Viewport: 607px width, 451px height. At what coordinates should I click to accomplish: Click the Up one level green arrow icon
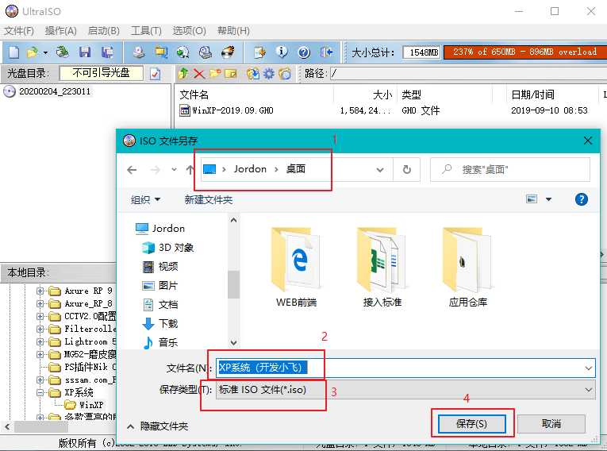point(183,73)
